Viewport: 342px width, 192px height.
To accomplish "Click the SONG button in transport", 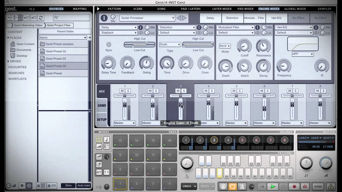I will (x=318, y=186).
